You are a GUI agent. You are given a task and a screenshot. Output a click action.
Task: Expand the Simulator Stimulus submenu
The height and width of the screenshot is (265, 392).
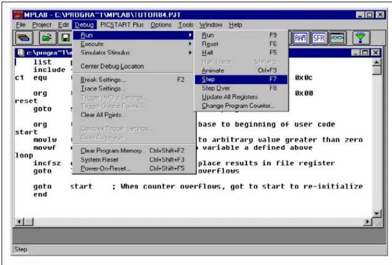pyautogui.click(x=134, y=53)
